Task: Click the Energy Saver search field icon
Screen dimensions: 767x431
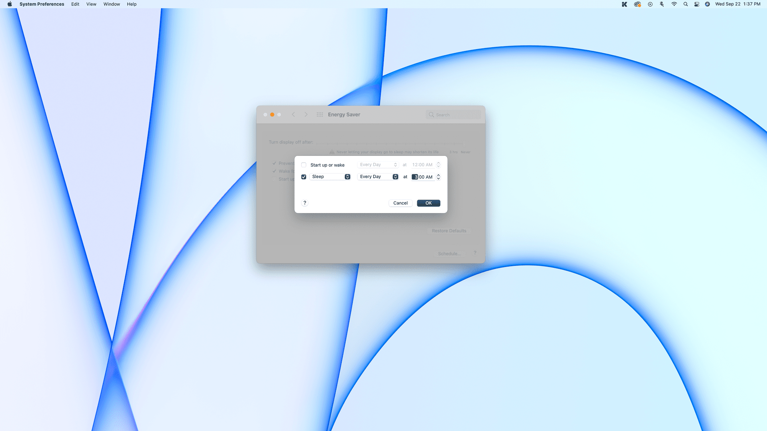Action: click(431, 115)
